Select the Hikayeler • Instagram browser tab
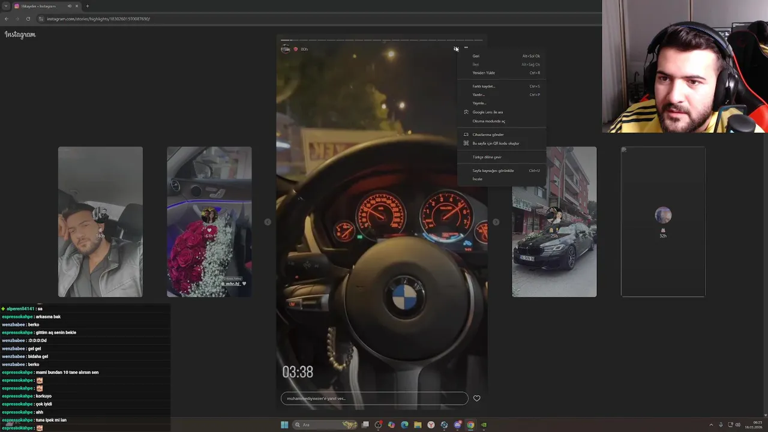Image resolution: width=768 pixels, height=432 pixels. (x=46, y=6)
